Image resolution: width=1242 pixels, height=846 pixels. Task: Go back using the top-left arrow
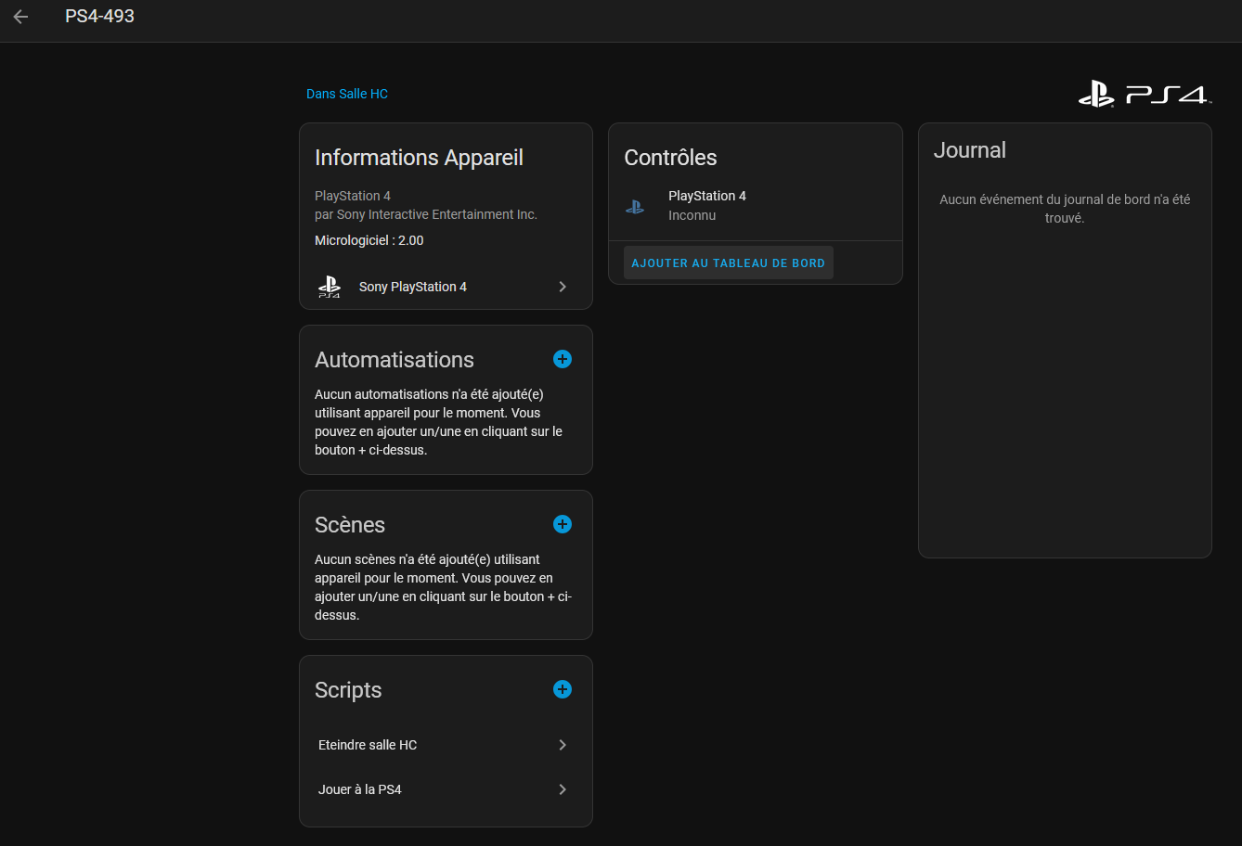click(x=20, y=17)
